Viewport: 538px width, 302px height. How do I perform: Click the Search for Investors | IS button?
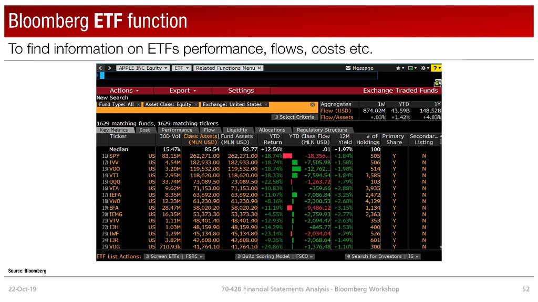[382, 256]
